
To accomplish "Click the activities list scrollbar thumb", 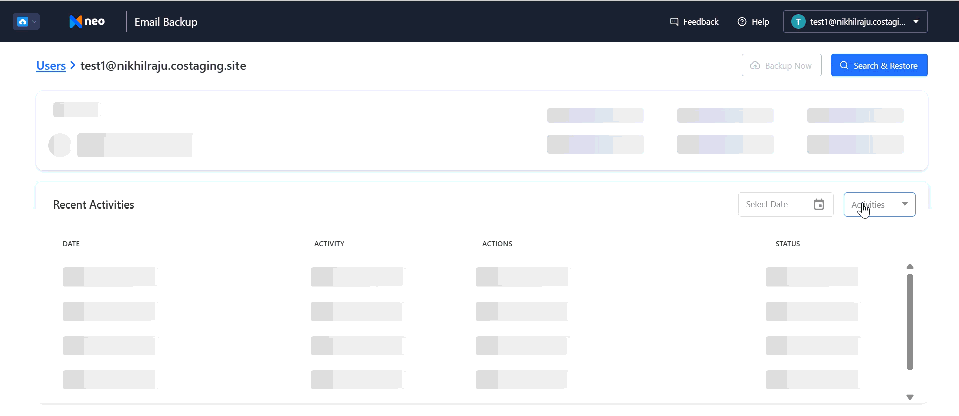I will click(x=910, y=322).
